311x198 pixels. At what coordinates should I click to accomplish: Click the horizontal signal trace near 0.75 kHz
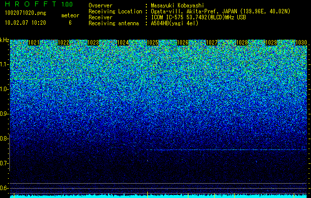(227, 150)
